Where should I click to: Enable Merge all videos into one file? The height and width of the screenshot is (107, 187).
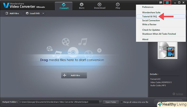121,102
